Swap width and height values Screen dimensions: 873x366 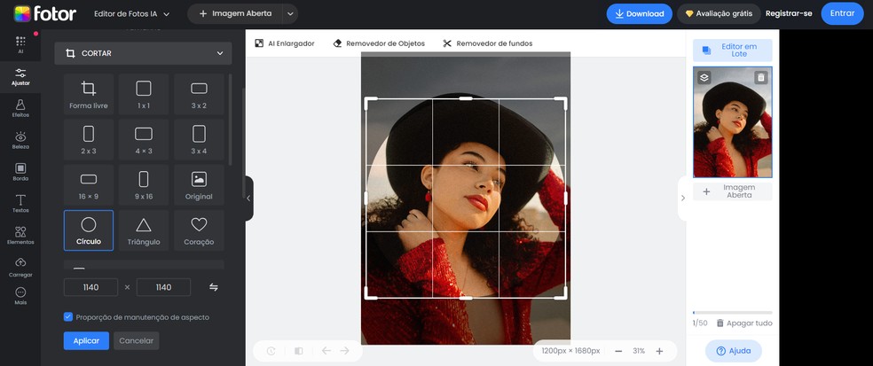214,287
